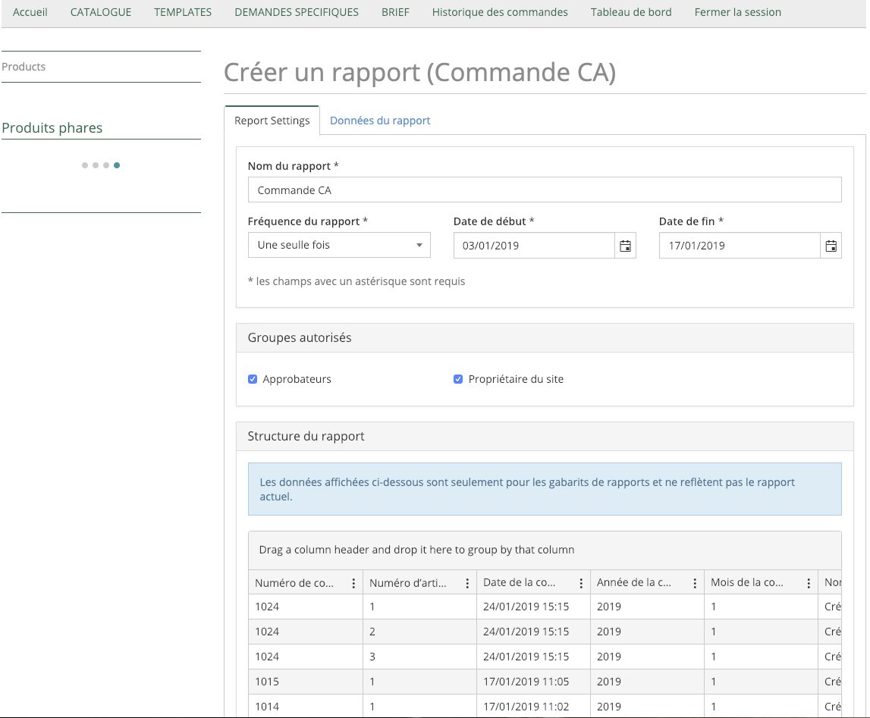
Task: Select the Report Settings tab
Action: [x=272, y=121]
